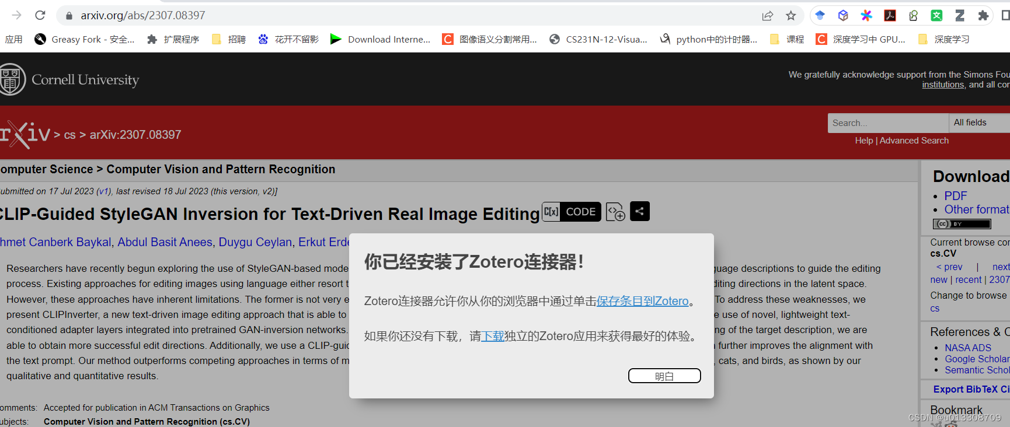Download the PDF
Screen dimensions: 1010x427
pos(956,196)
